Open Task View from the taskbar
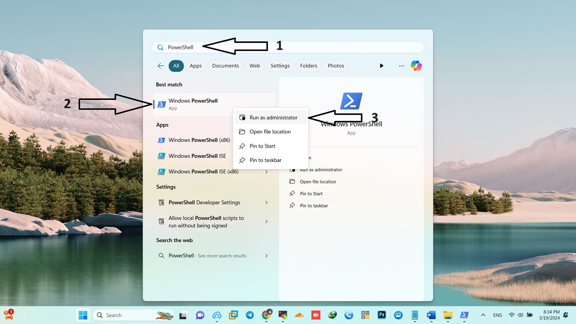The width and height of the screenshot is (576, 324). pyautogui.click(x=183, y=315)
